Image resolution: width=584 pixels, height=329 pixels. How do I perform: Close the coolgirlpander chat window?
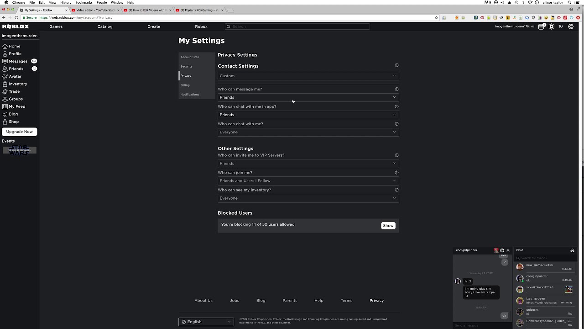point(508,250)
